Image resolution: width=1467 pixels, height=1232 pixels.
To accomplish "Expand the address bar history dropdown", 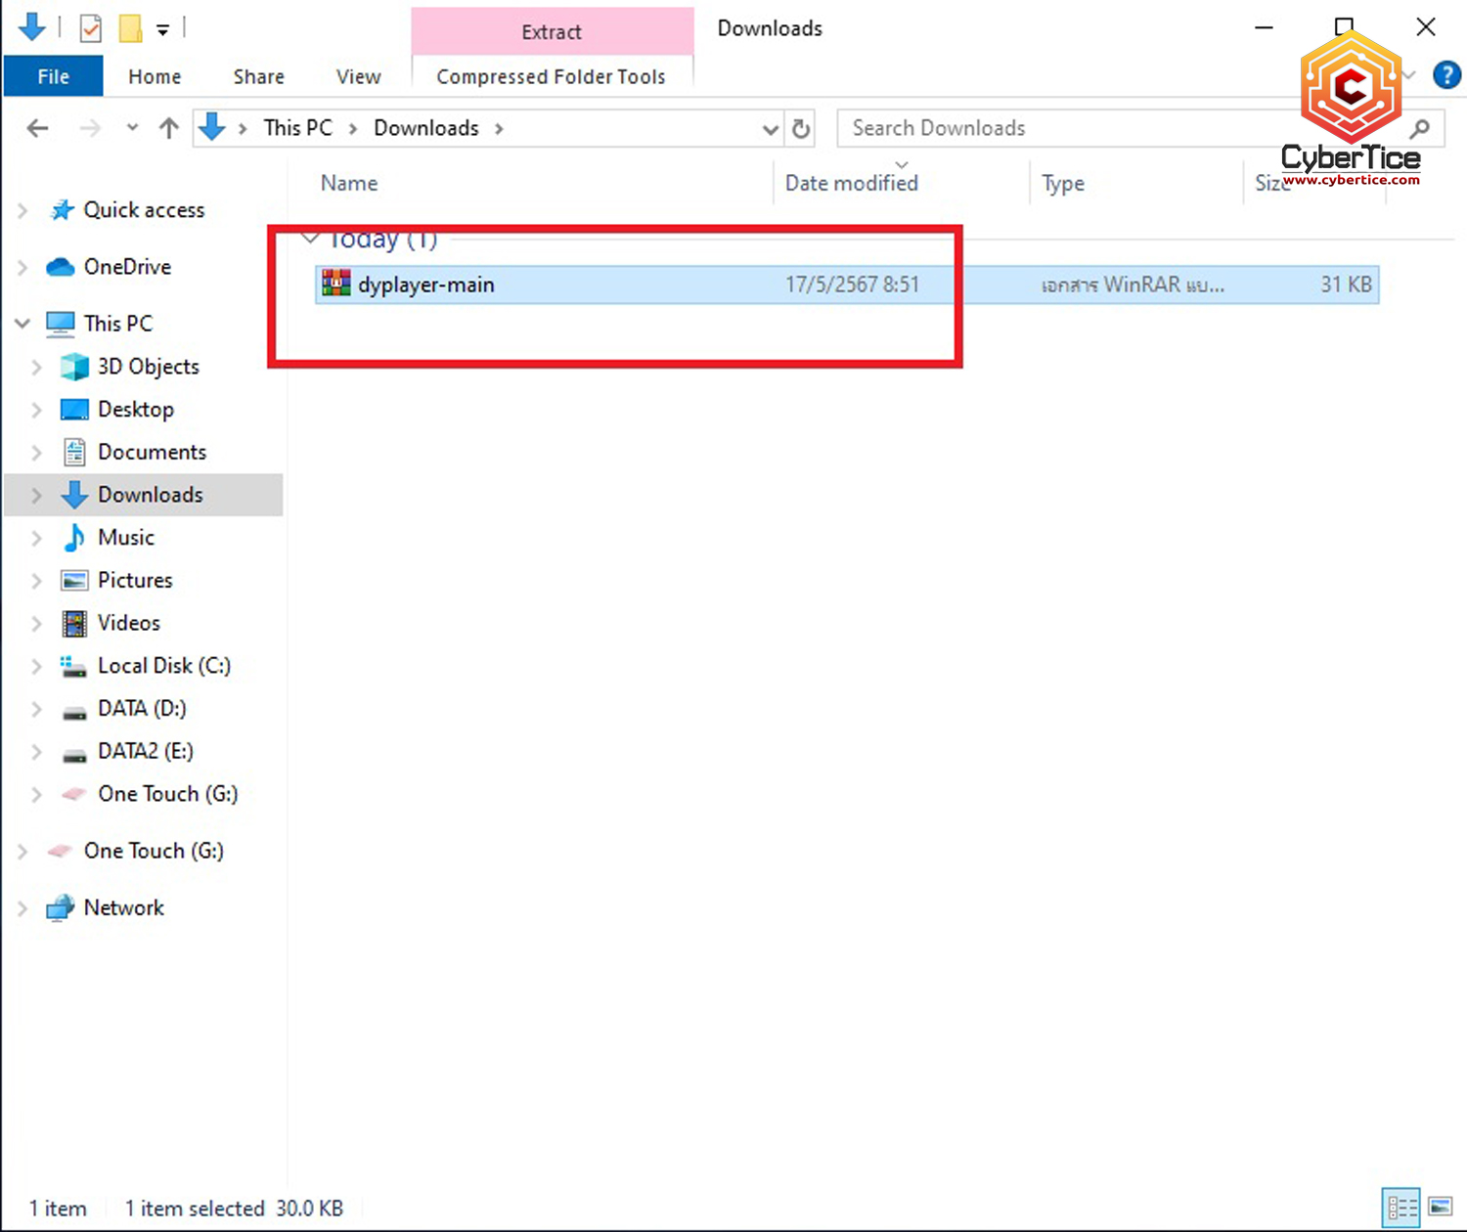I will [x=770, y=129].
